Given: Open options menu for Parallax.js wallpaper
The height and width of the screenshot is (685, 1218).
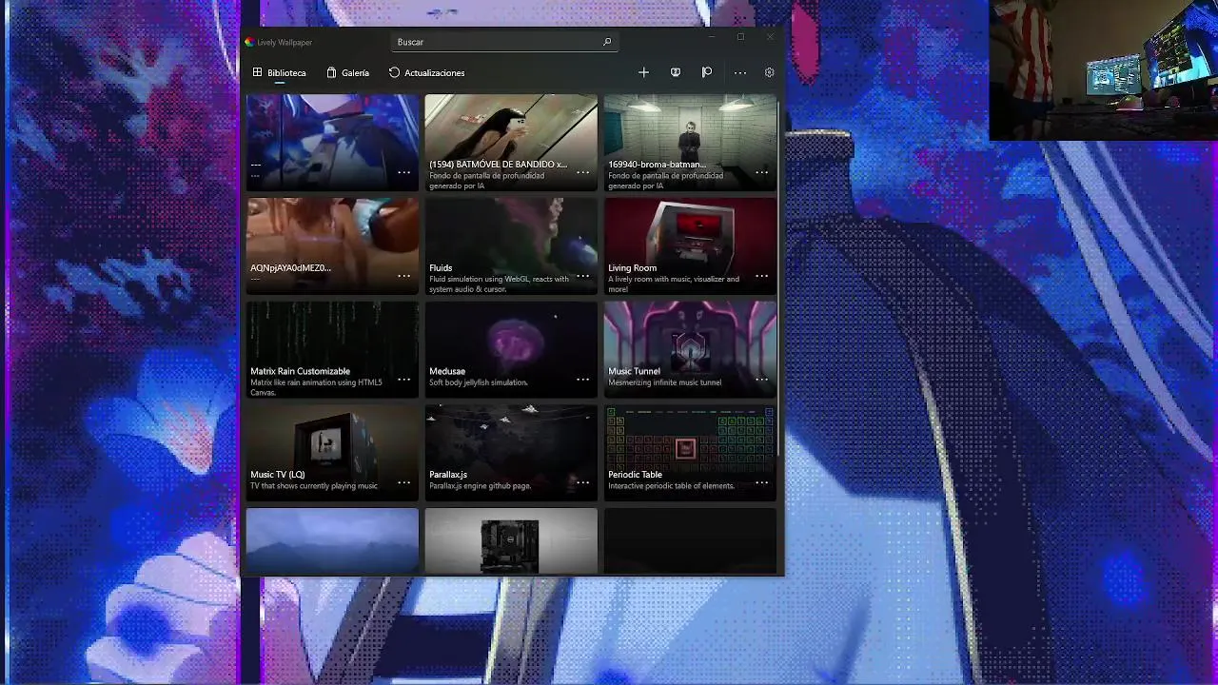Looking at the screenshot, I should tap(582, 482).
